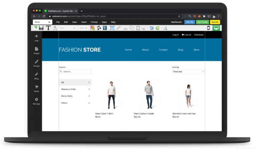Open the Insert menu

tap(84, 22)
